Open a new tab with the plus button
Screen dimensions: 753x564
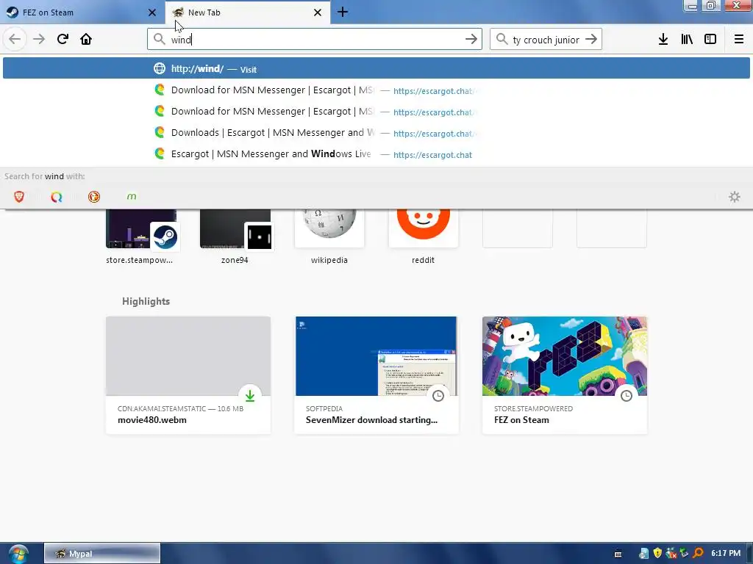pyautogui.click(x=343, y=12)
